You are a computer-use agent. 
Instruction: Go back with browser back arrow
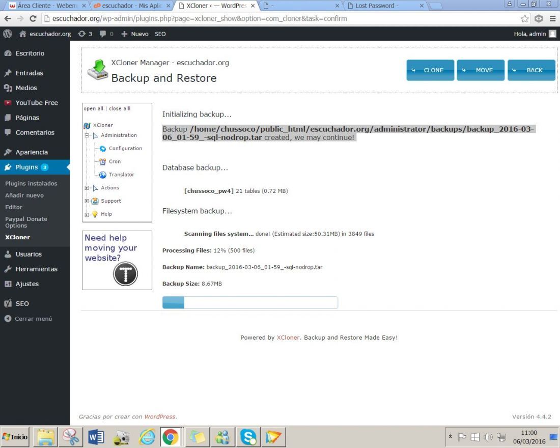8,18
